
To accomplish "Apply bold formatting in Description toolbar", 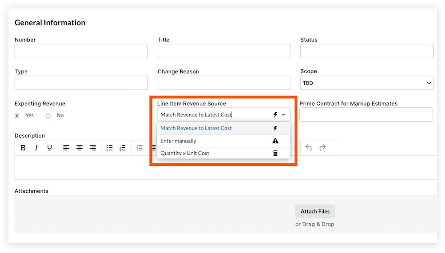I will tap(23, 148).
